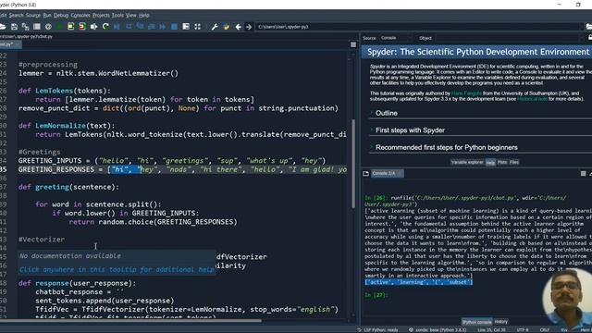Viewport: 592px width, 333px height.
Task: Click the conda base environment status
Action: coord(438,329)
